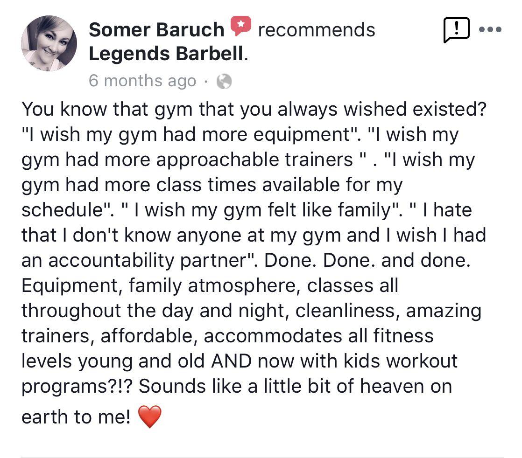Click the divider line below the review
The image size is (522, 458).
(261, 454)
